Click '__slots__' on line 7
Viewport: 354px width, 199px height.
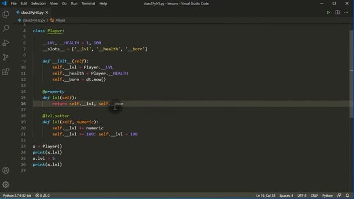54,49
